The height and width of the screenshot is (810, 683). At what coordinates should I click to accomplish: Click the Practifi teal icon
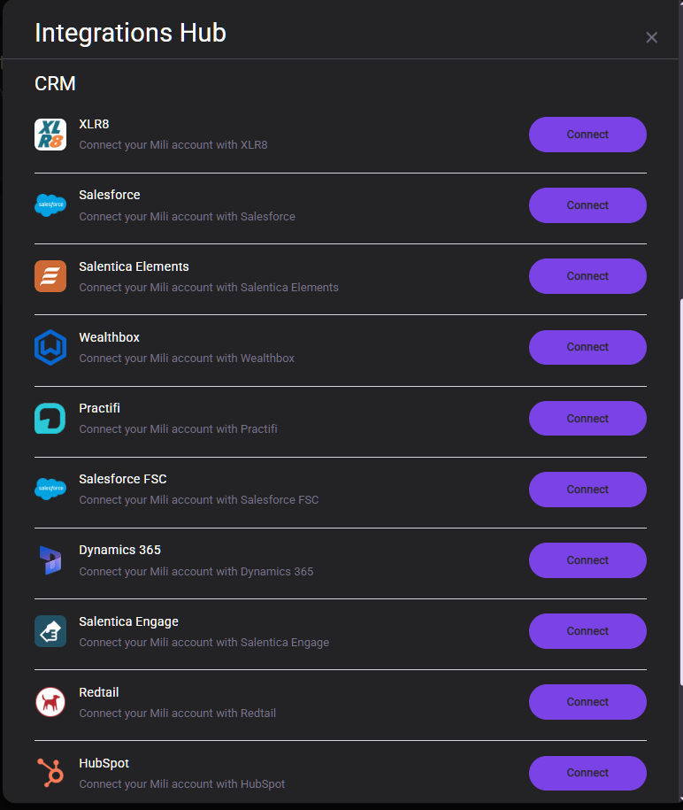coord(50,419)
